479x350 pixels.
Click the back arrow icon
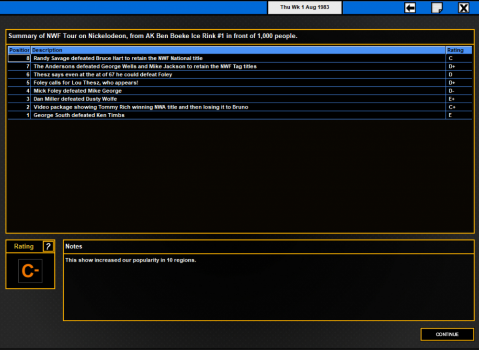click(410, 7)
